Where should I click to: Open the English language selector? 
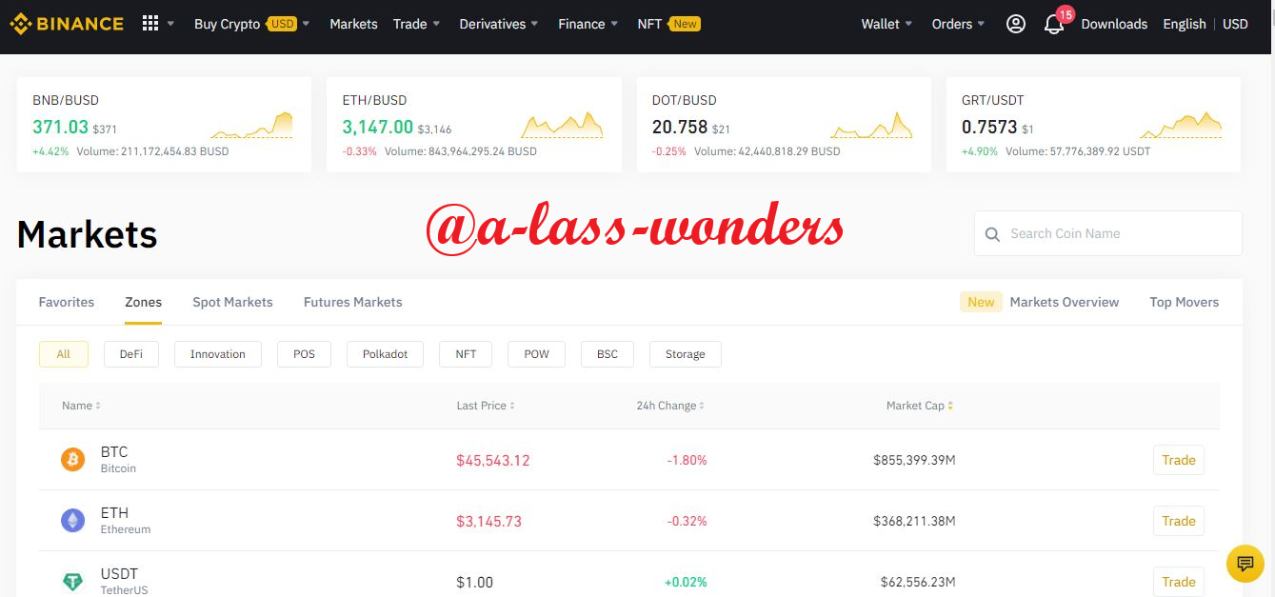(1185, 24)
